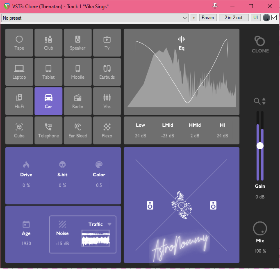Click the Gain slider handle

pos(260,146)
